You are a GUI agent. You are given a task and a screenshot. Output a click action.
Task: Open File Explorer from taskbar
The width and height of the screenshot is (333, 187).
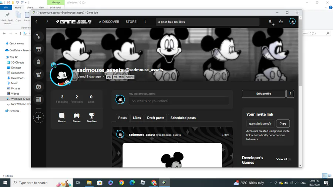89,183
